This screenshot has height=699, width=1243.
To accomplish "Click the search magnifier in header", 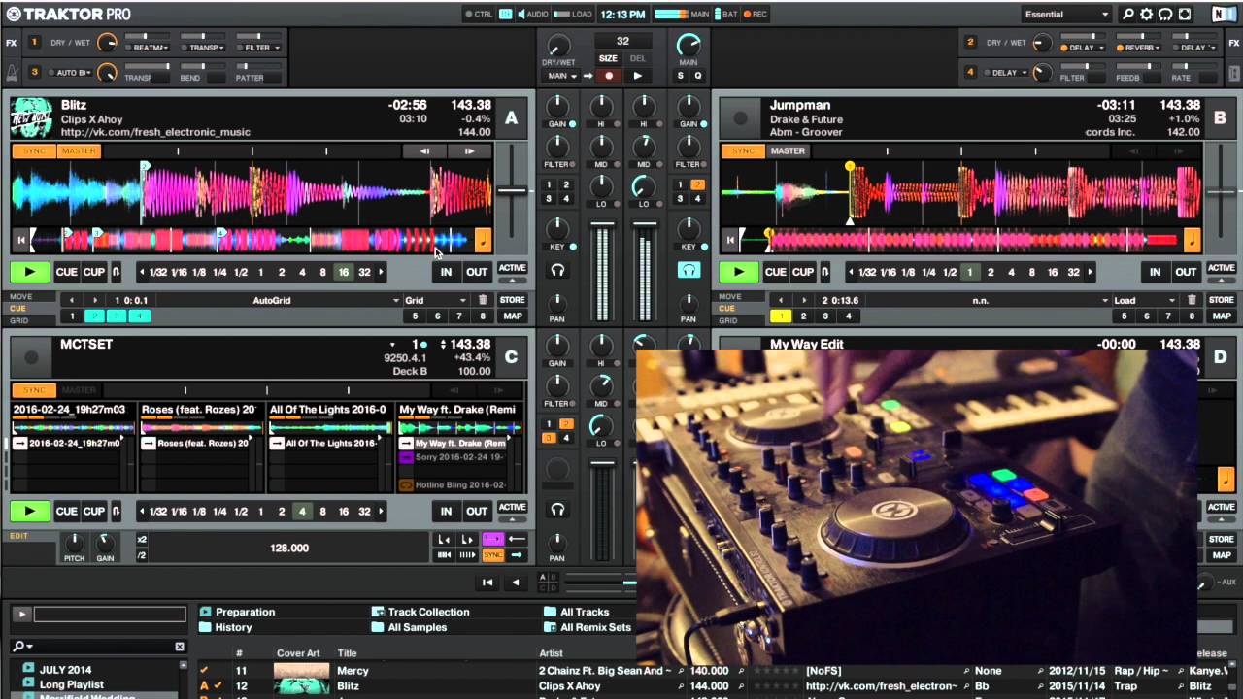I will pyautogui.click(x=1128, y=15).
